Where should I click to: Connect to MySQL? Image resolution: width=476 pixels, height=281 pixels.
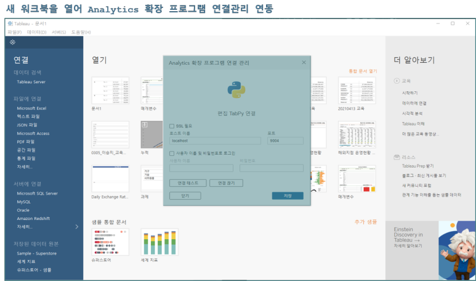(23, 202)
